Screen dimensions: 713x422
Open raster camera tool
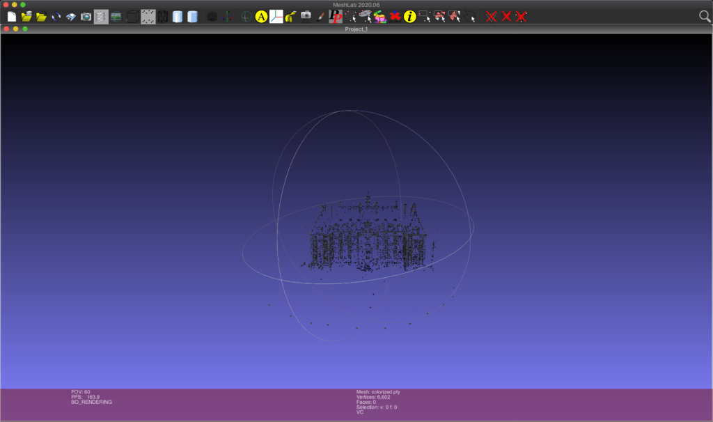click(306, 17)
